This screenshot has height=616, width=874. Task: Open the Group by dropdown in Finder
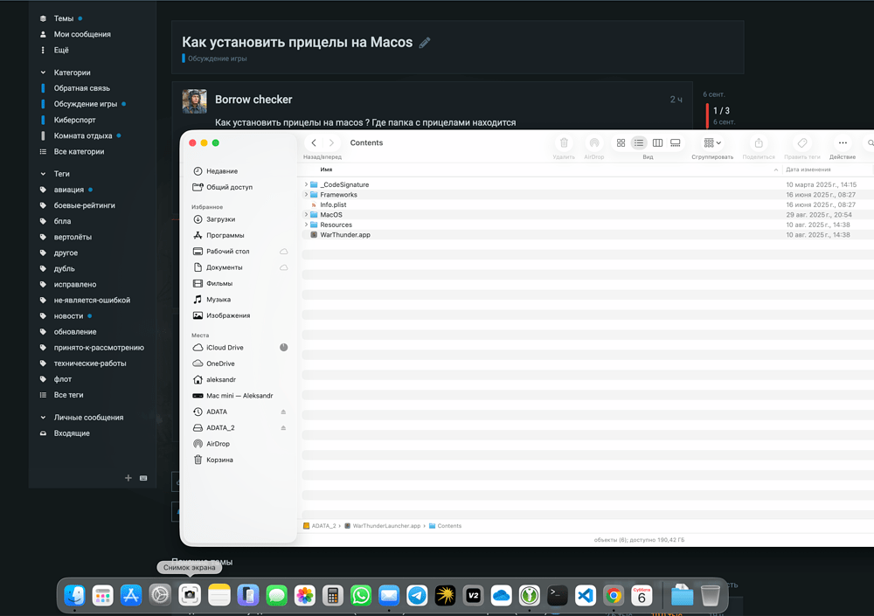click(x=712, y=142)
